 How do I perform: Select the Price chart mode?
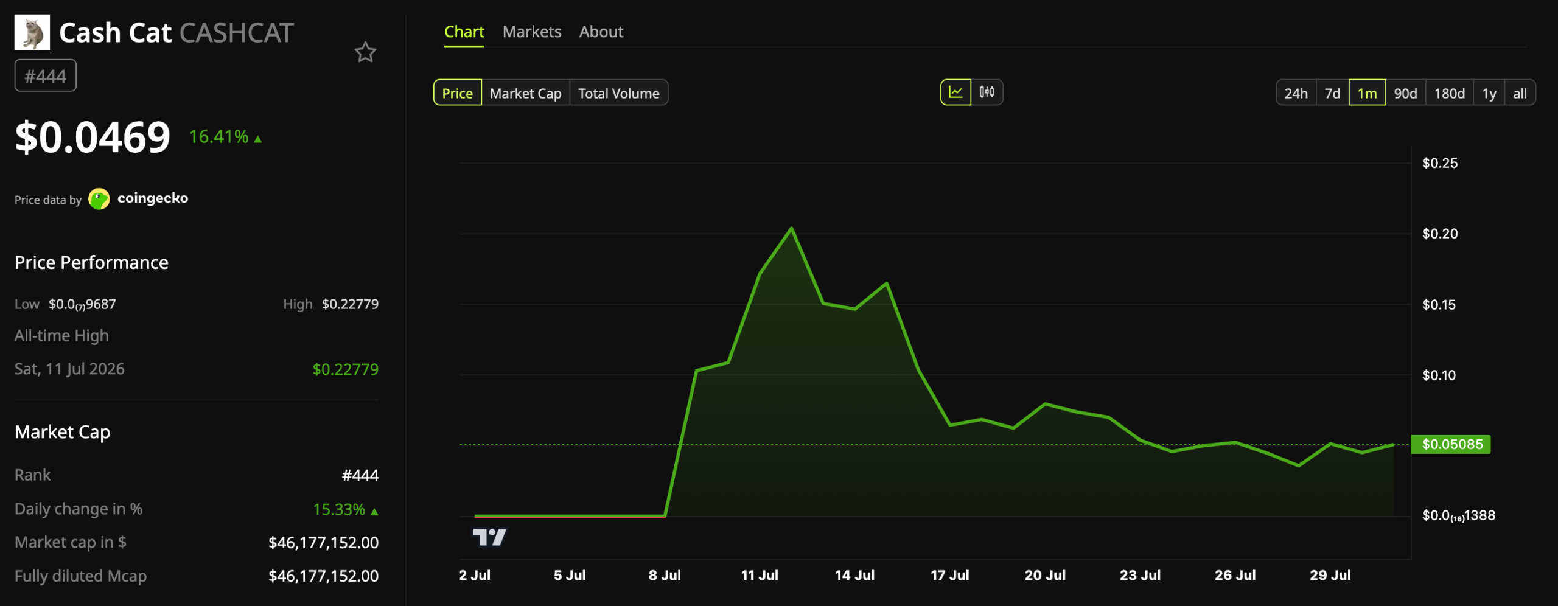458,93
